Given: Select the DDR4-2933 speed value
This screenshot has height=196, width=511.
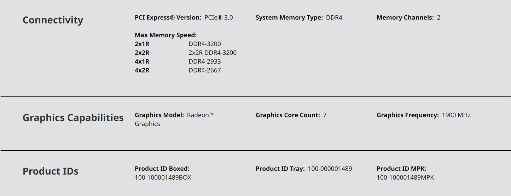Looking at the screenshot, I should (x=205, y=62).
